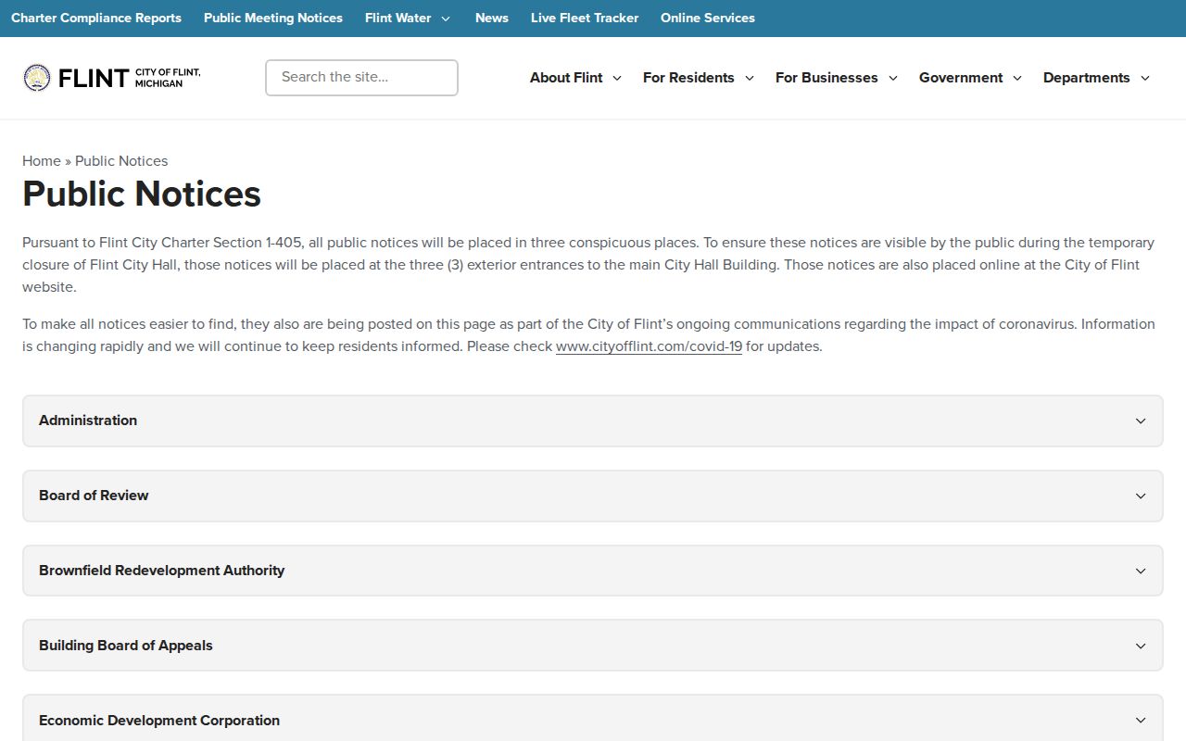
Task: Click the Public Notices breadcrumb text
Action: [121, 160]
